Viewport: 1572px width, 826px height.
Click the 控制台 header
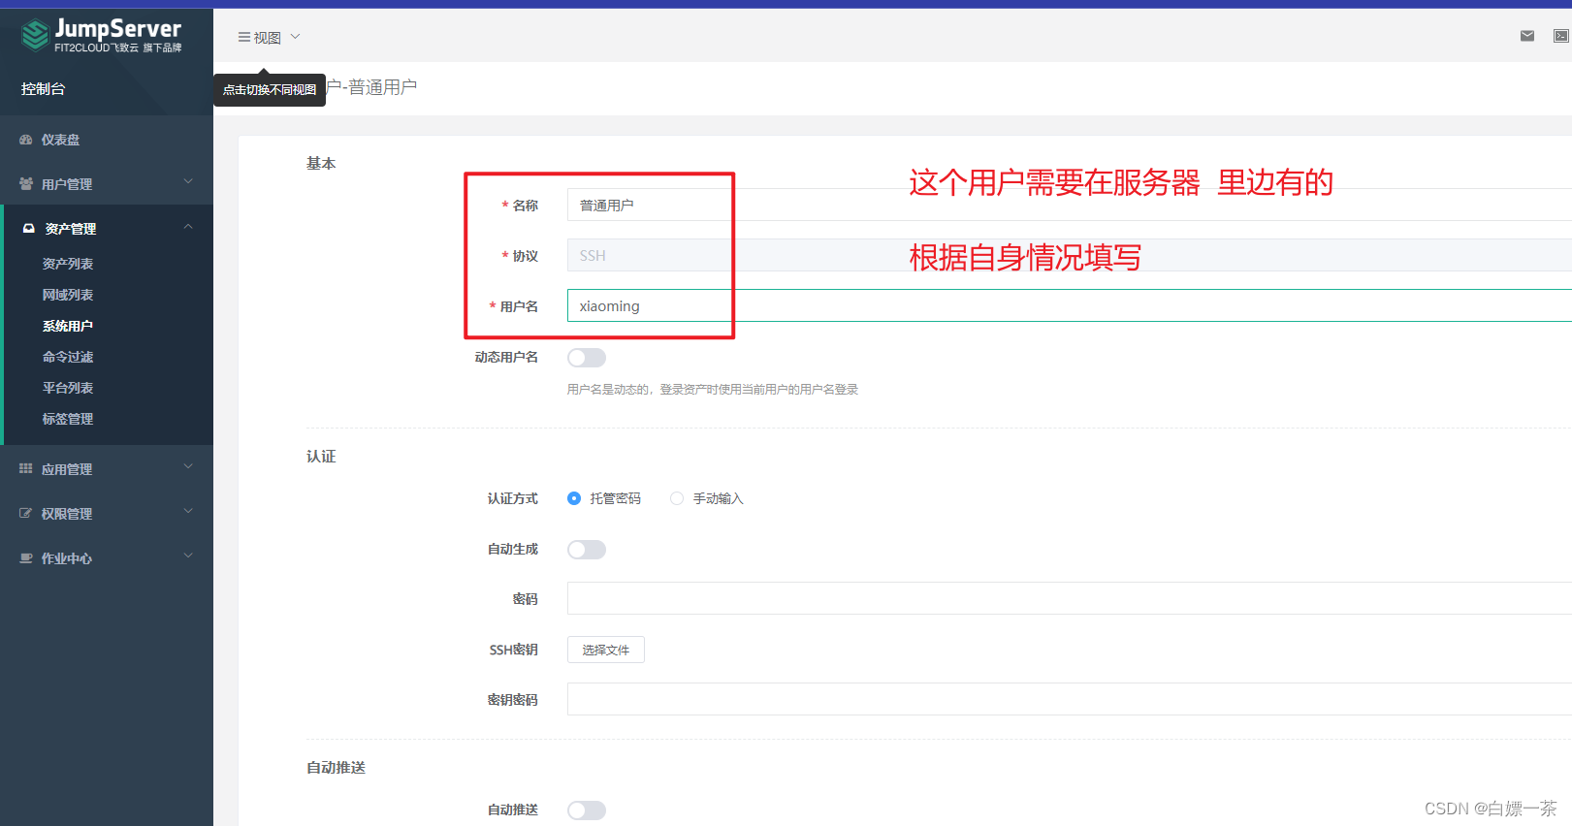pos(44,88)
